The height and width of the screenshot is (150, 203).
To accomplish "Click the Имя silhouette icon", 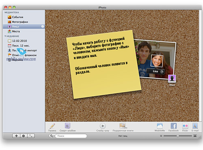I will (x=172, y=78).
